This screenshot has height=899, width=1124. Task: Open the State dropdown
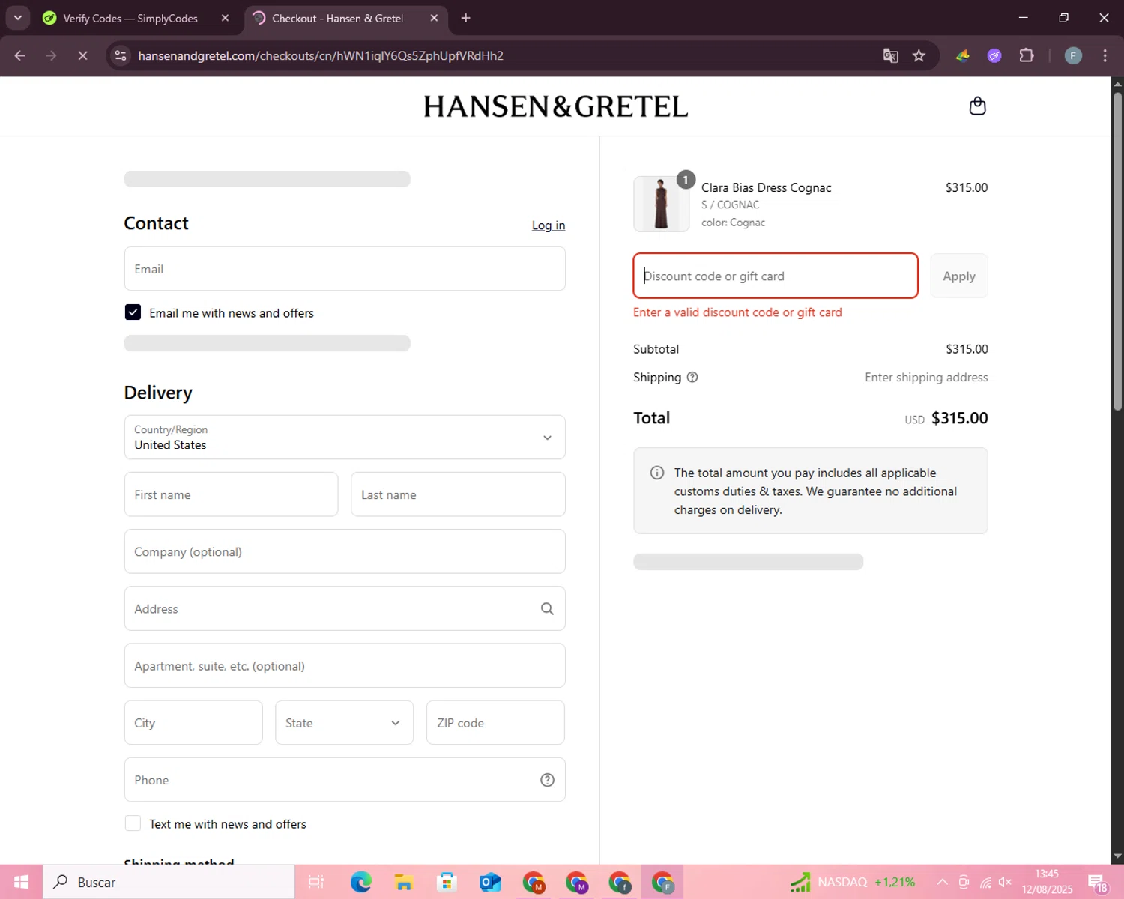pyautogui.click(x=344, y=722)
